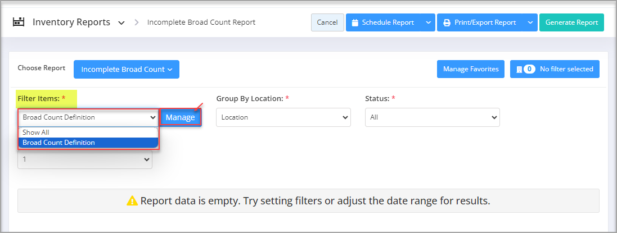Open the Incomplete Broad Count report chooser
Image resolution: width=617 pixels, height=233 pixels.
click(x=127, y=69)
